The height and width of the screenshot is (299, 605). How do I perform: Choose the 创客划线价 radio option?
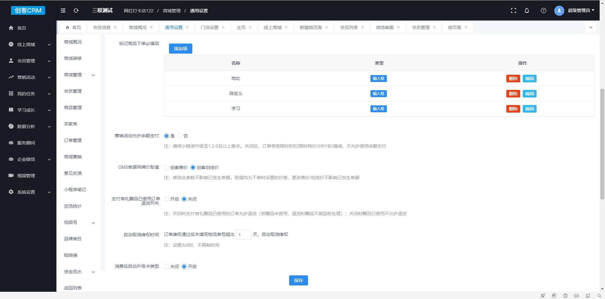[x=193, y=167]
